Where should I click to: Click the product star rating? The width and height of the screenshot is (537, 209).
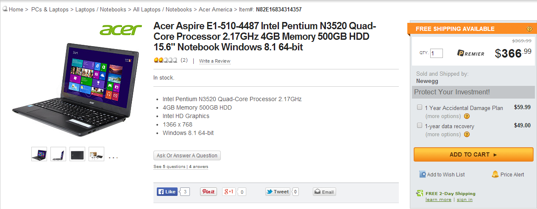point(165,60)
